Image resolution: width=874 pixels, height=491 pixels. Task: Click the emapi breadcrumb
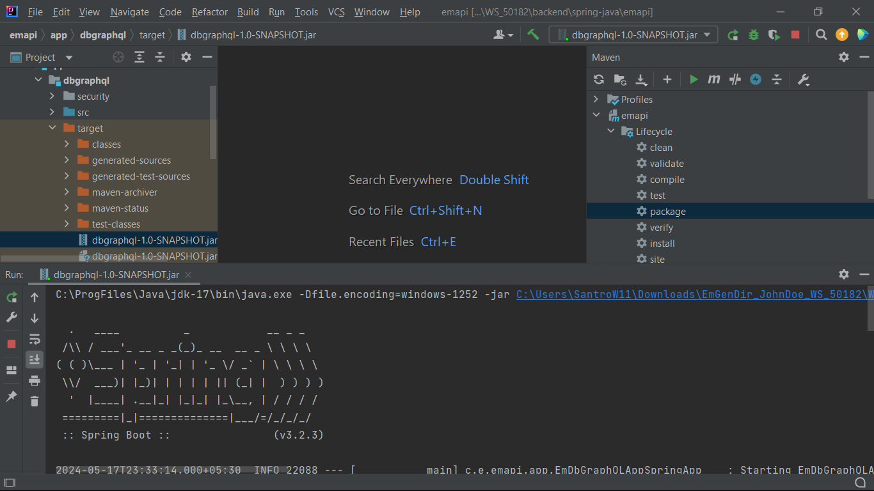(x=24, y=35)
